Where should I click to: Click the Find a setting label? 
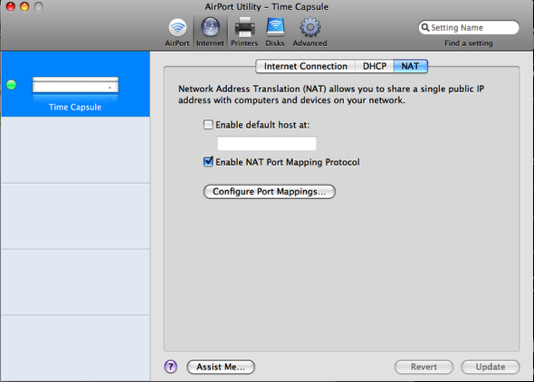469,43
